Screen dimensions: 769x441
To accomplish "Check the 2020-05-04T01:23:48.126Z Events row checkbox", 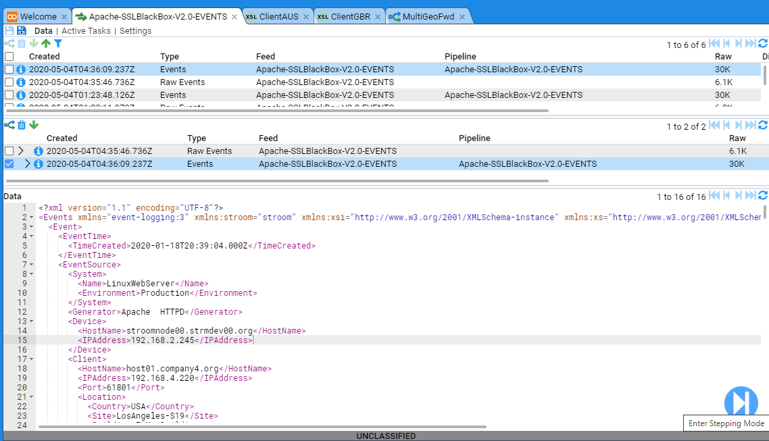I will pyautogui.click(x=9, y=95).
